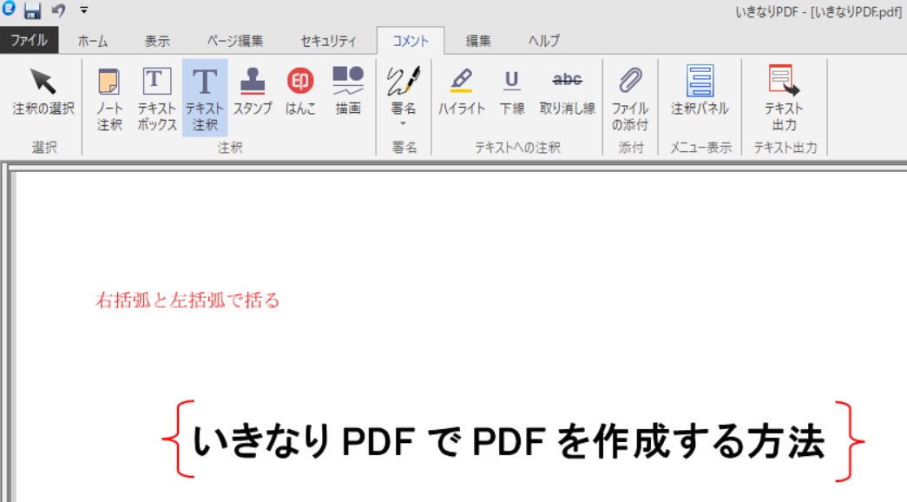
Task: Apply 取り消し線 strikethrough annotation
Action: [x=567, y=93]
